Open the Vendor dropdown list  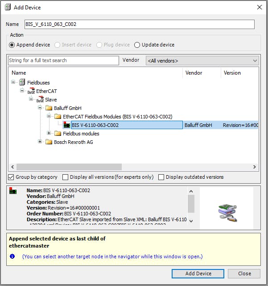[202, 61]
